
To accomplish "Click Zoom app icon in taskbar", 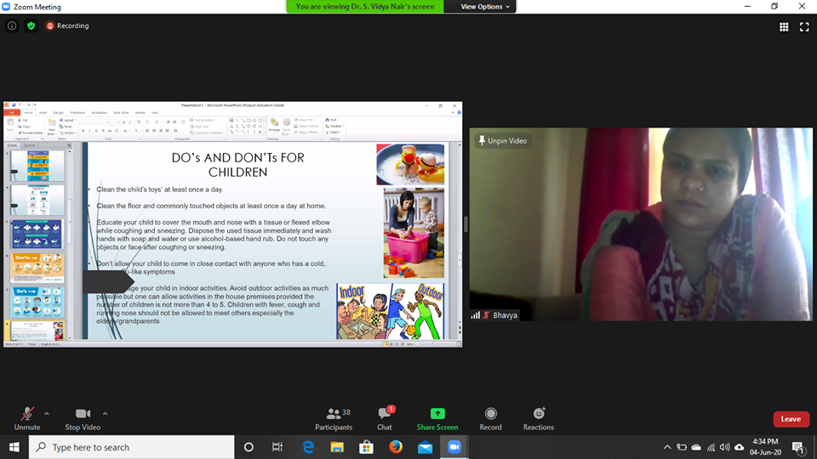I will [454, 447].
